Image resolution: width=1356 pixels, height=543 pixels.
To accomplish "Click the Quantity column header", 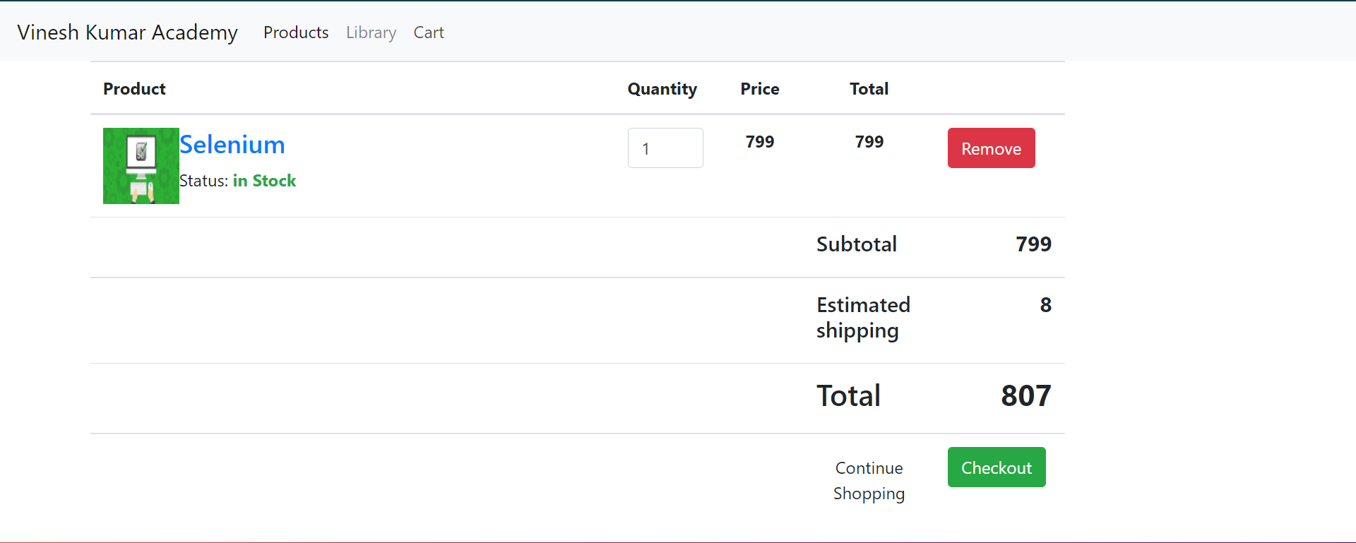I will [x=662, y=89].
